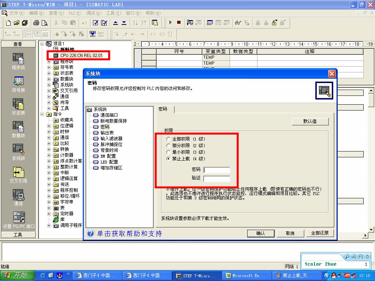
Task: Click the blue help question mark icon
Action: pos(90,233)
